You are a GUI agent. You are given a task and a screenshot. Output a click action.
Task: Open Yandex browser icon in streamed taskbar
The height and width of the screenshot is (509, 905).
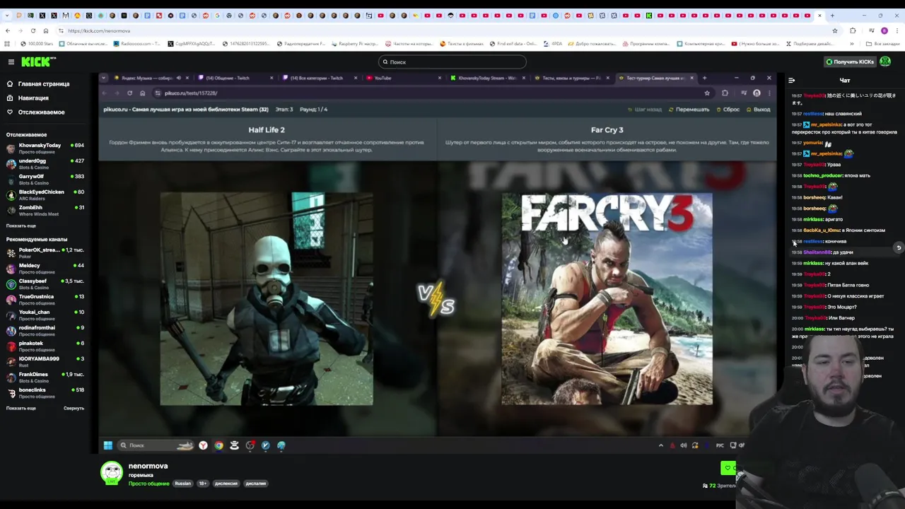[x=203, y=445]
